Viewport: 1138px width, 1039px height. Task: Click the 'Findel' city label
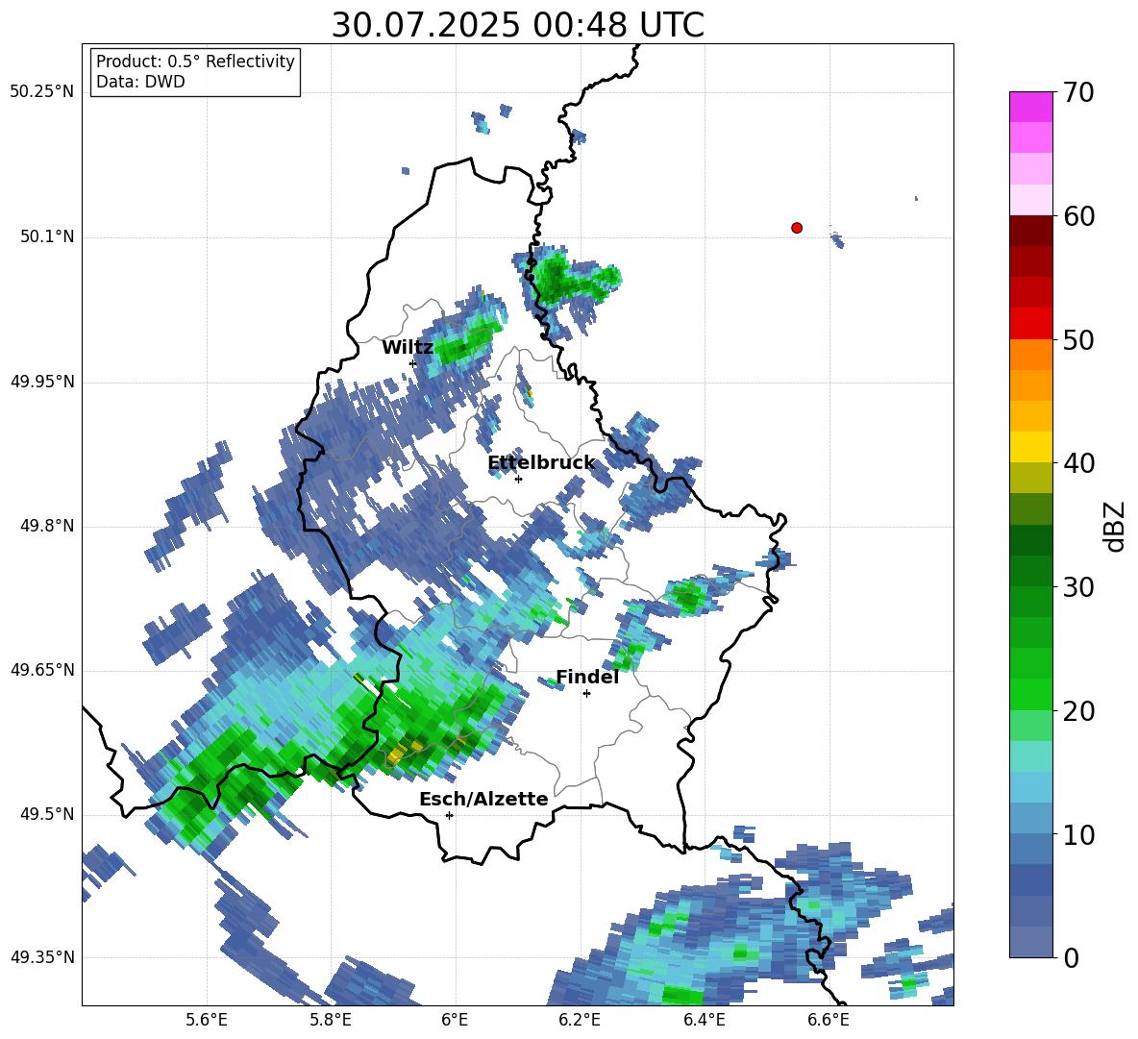pos(587,677)
